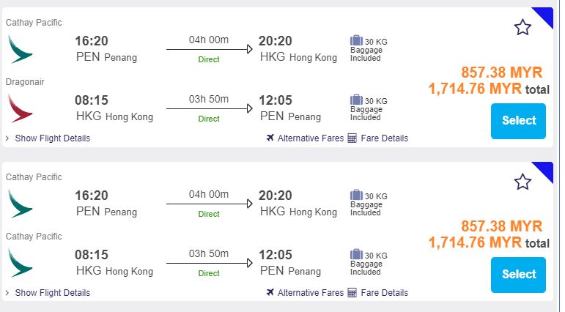Select the Cathay Pacific and Dragonair itinerary
Screen dimensions: 565x312
coord(519,120)
